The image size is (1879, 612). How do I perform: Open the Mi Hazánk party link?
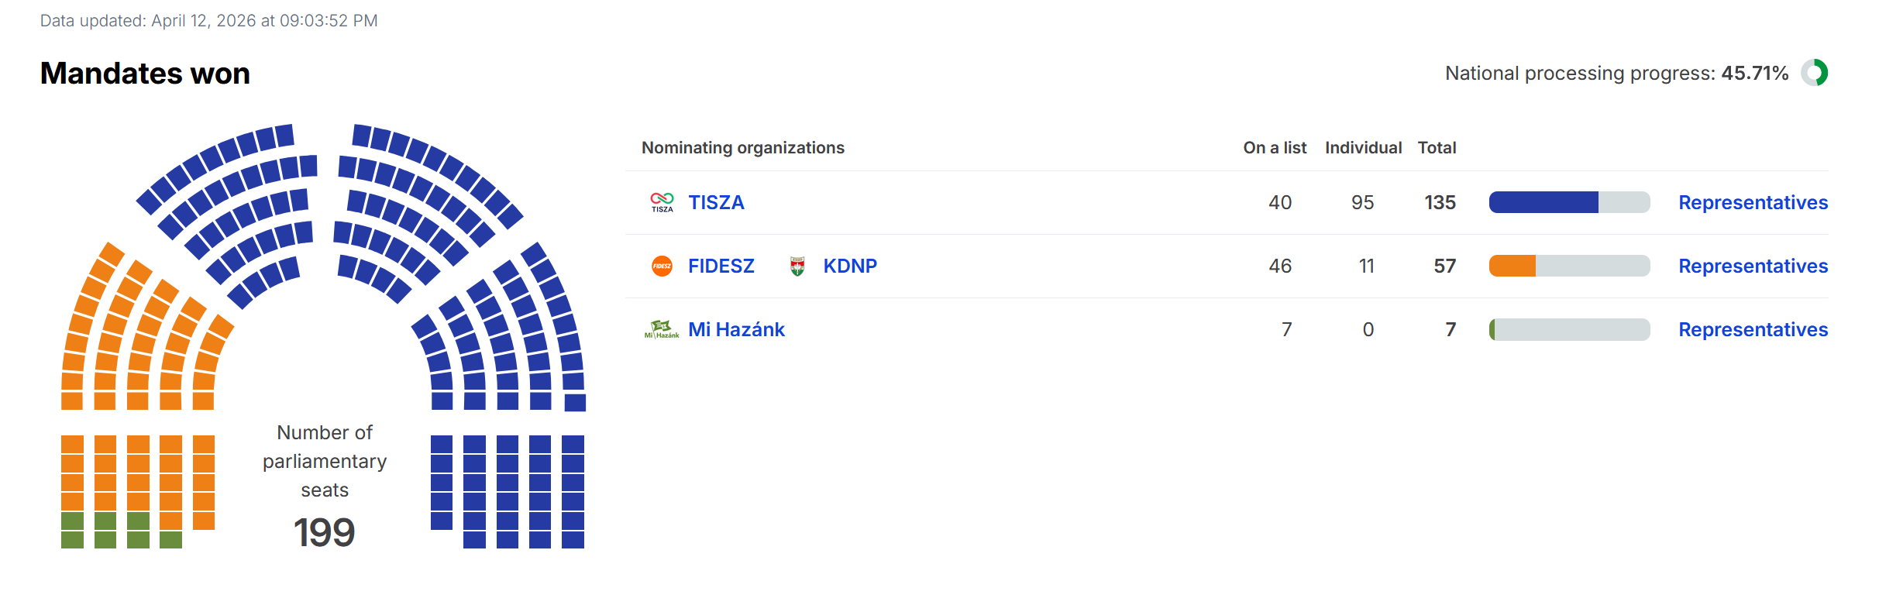[736, 329]
